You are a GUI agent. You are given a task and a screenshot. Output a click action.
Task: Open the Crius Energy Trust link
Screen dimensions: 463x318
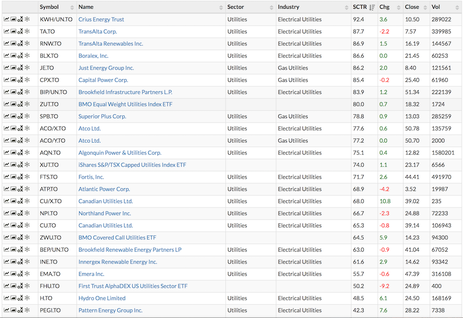101,20
